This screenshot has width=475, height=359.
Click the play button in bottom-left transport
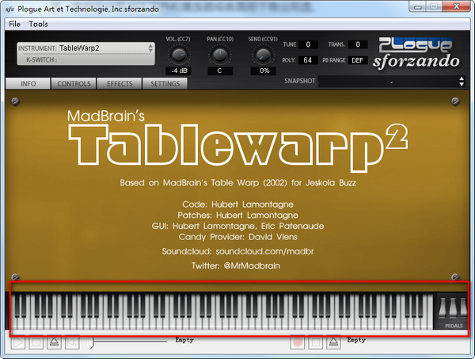pyautogui.click(x=17, y=342)
